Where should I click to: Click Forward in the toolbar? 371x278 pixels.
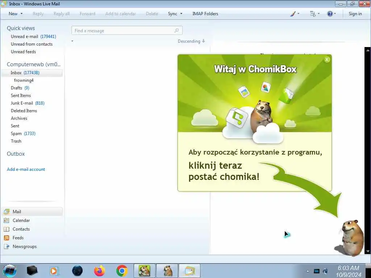87,14
